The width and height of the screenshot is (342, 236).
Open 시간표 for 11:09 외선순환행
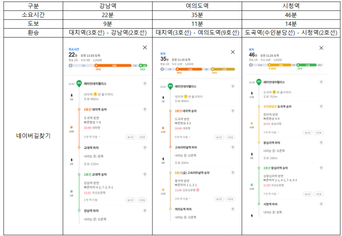tap(318, 194)
